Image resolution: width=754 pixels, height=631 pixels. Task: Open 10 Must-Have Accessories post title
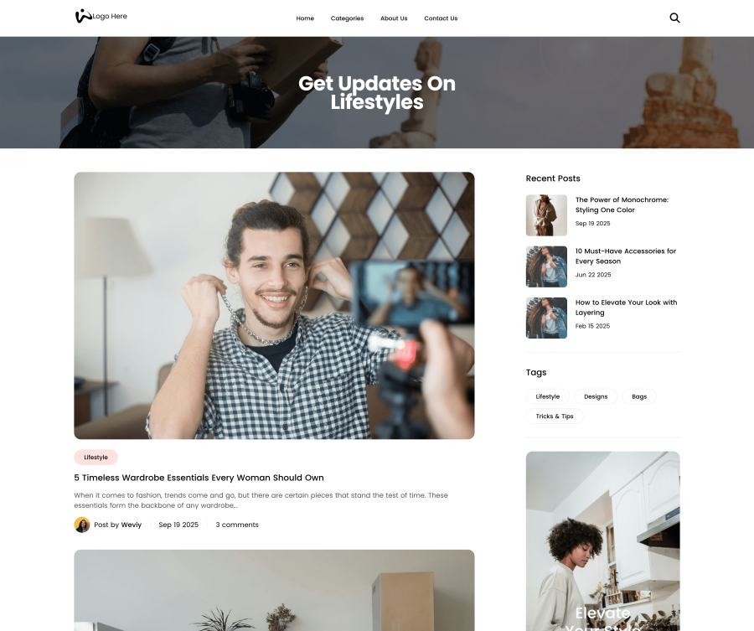tap(625, 256)
